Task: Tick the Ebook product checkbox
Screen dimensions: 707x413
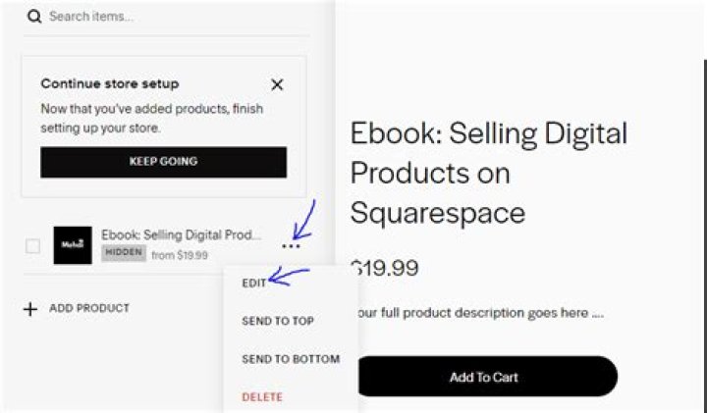Action: tap(32, 246)
